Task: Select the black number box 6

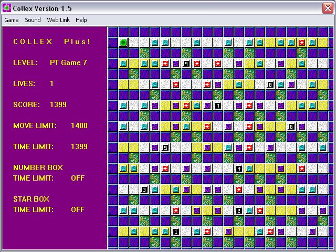Action: pos(291,127)
